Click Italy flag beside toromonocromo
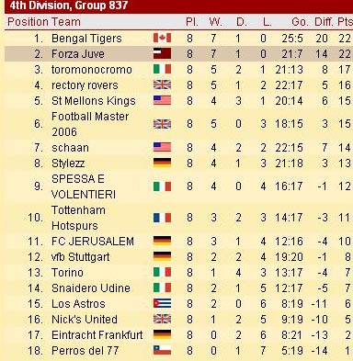 162,69
